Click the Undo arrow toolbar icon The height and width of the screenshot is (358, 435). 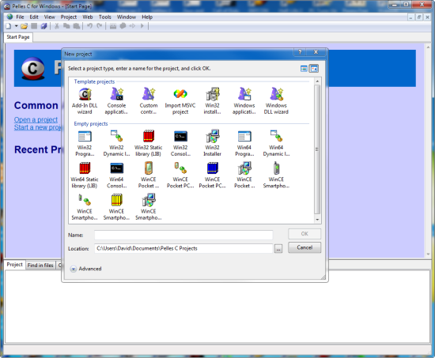click(x=89, y=26)
